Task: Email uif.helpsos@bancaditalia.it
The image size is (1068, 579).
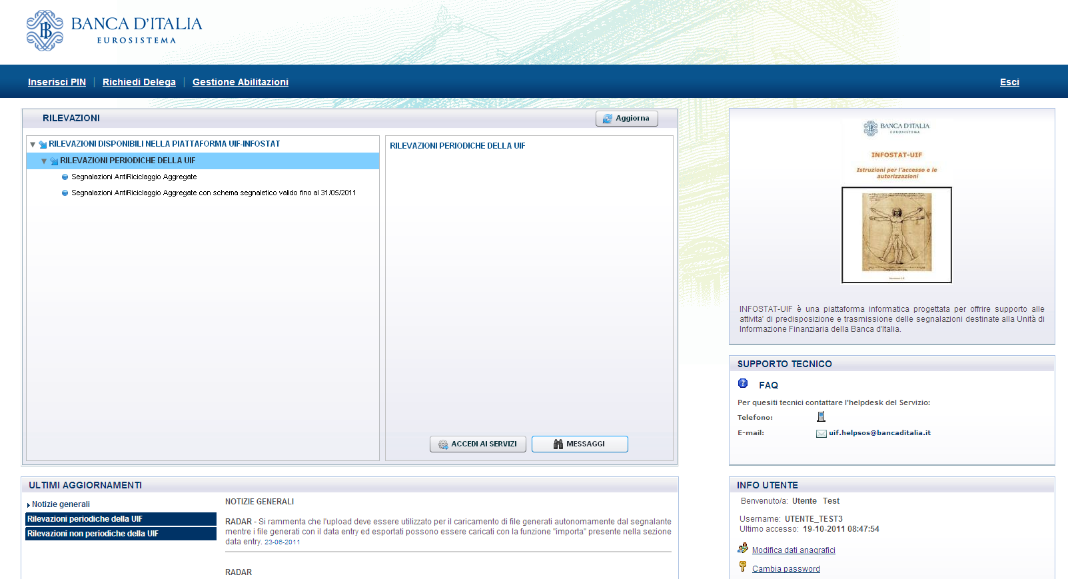Action: pyautogui.click(x=879, y=432)
